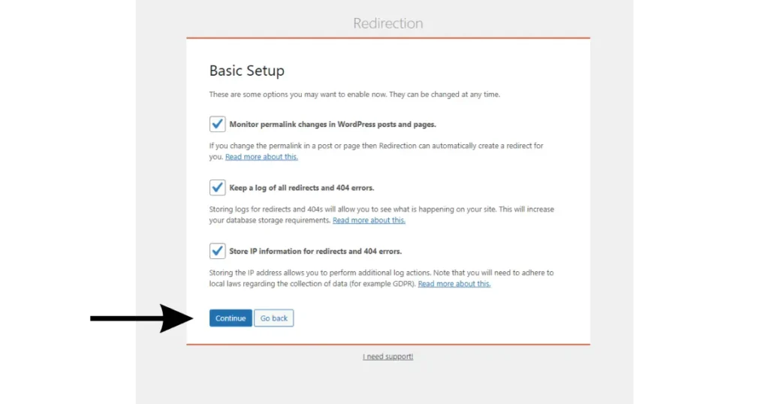The height and width of the screenshot is (404, 769).
Task: Disable the Store IP information checkbox
Action: [x=218, y=251]
